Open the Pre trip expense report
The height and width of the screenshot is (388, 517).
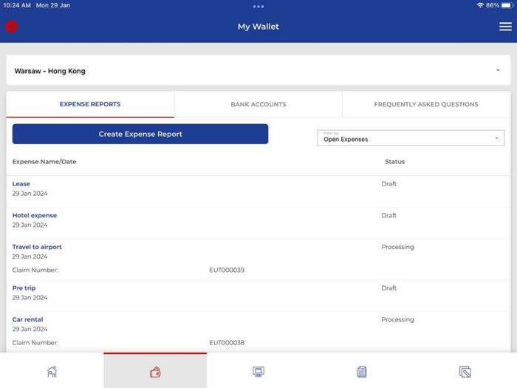tap(24, 288)
